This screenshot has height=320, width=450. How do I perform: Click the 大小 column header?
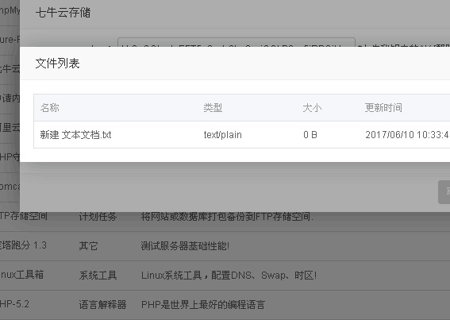point(312,108)
